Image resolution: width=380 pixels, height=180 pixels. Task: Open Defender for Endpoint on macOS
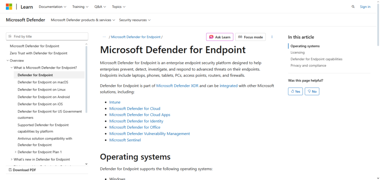[x=43, y=82]
